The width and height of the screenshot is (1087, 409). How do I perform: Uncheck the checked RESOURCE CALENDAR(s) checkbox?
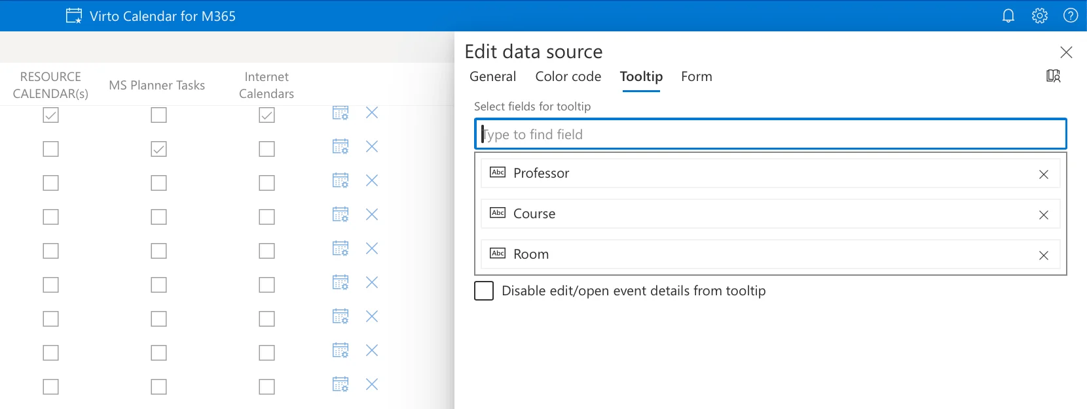[50, 115]
